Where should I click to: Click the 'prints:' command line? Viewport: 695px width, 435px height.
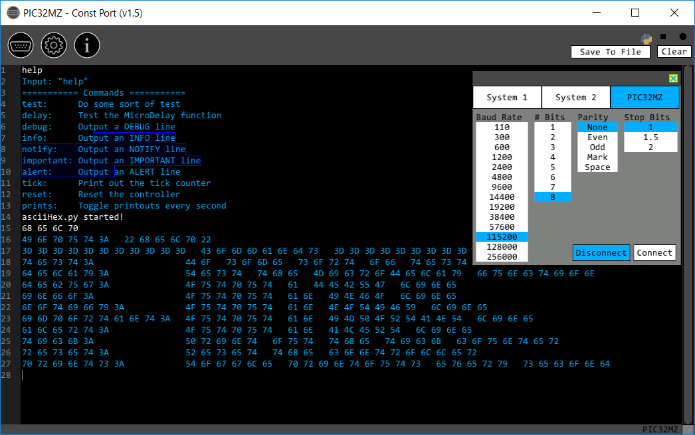[x=124, y=205]
